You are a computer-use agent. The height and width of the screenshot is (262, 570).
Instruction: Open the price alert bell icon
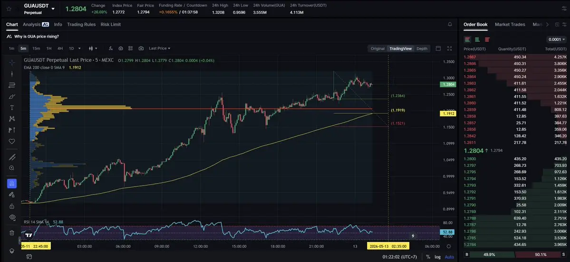point(450,24)
